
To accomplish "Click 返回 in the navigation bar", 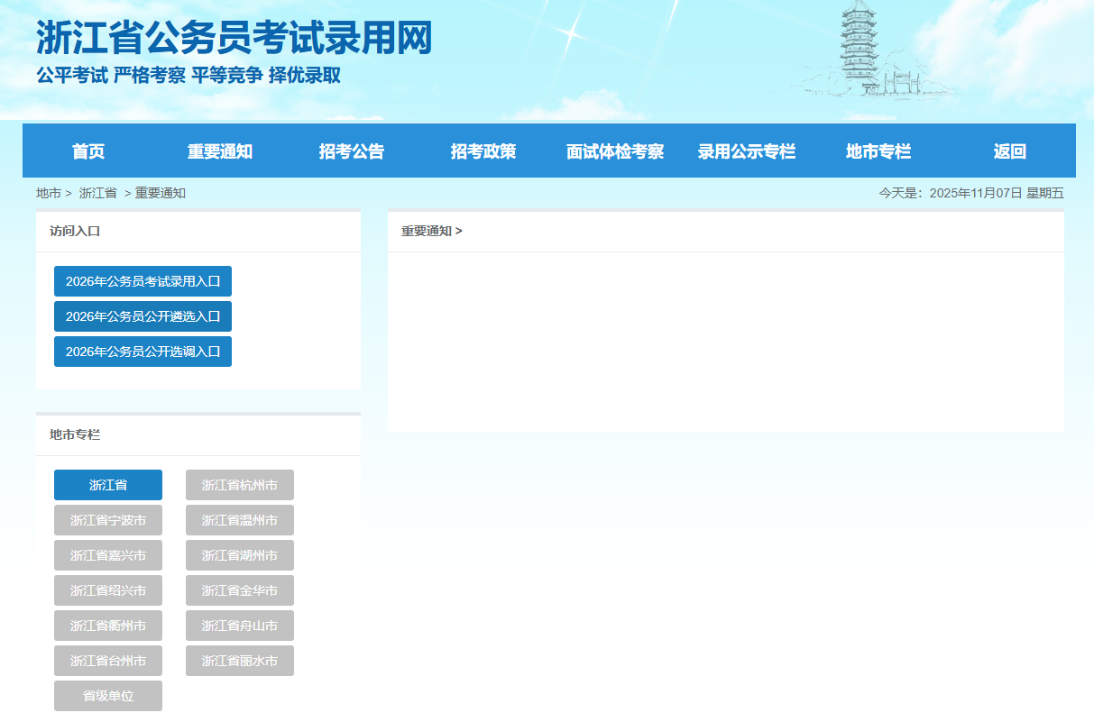I will [1010, 151].
